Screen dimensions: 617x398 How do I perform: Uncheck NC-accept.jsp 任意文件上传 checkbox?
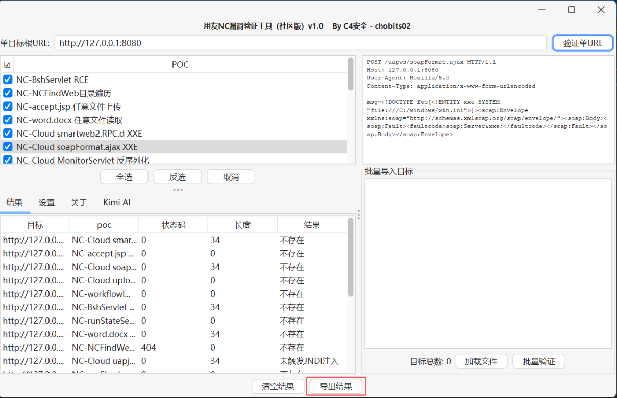coord(8,107)
